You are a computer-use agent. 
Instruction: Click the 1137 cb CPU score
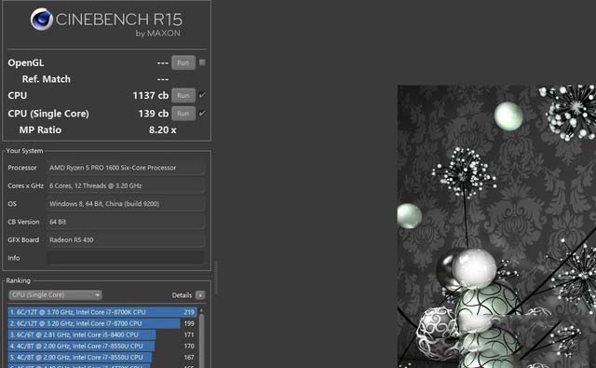151,95
